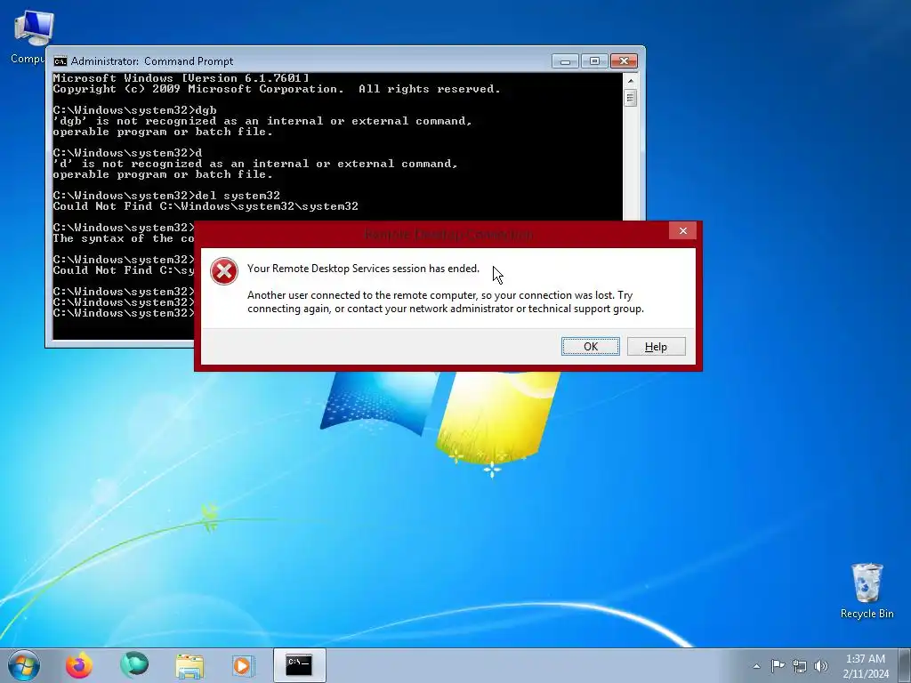The width and height of the screenshot is (911, 683).
Task: Open the Action Center flag icon
Action: pyautogui.click(x=778, y=666)
